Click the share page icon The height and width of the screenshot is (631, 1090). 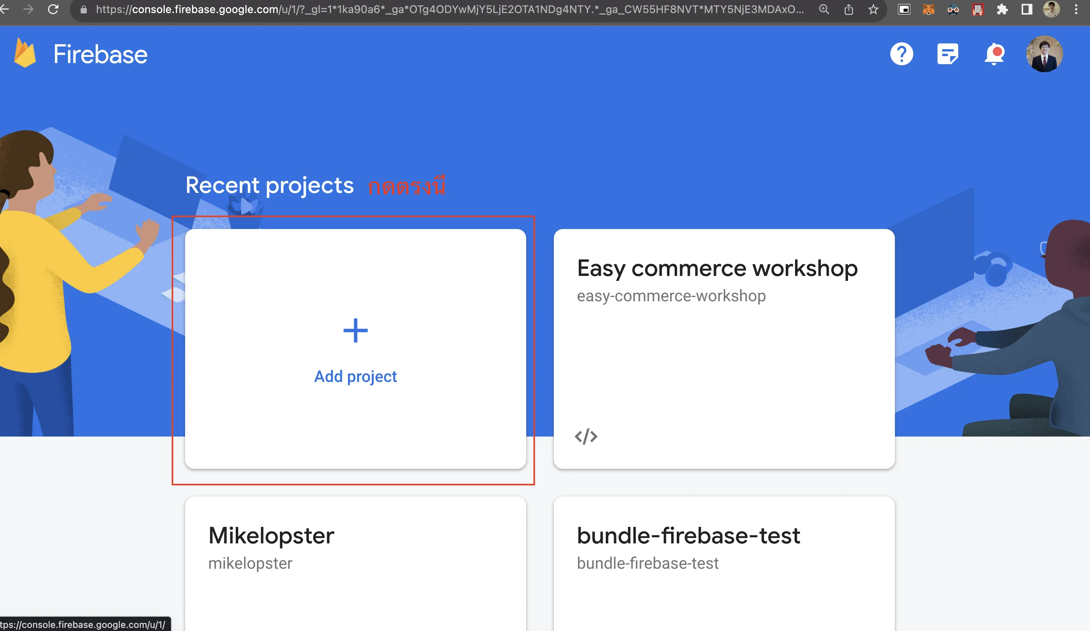[849, 10]
